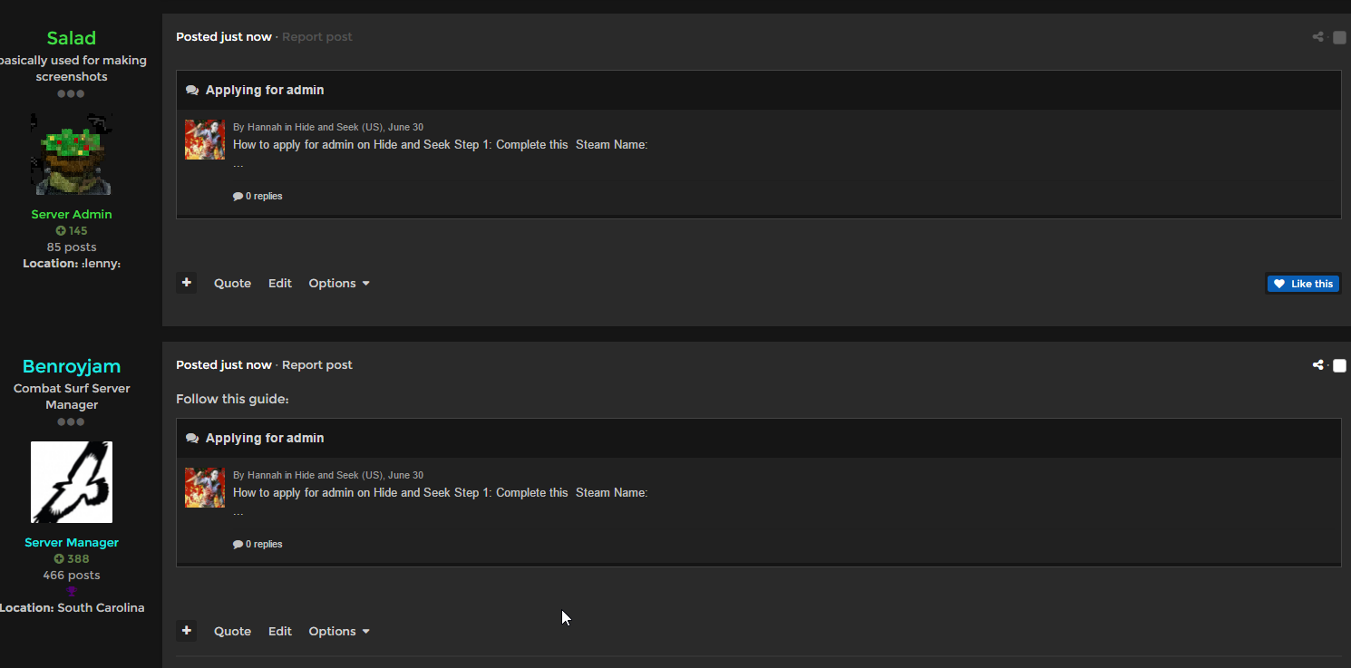Click Hannah's avatar in Benroyjam's embedded topic

pyautogui.click(x=205, y=488)
